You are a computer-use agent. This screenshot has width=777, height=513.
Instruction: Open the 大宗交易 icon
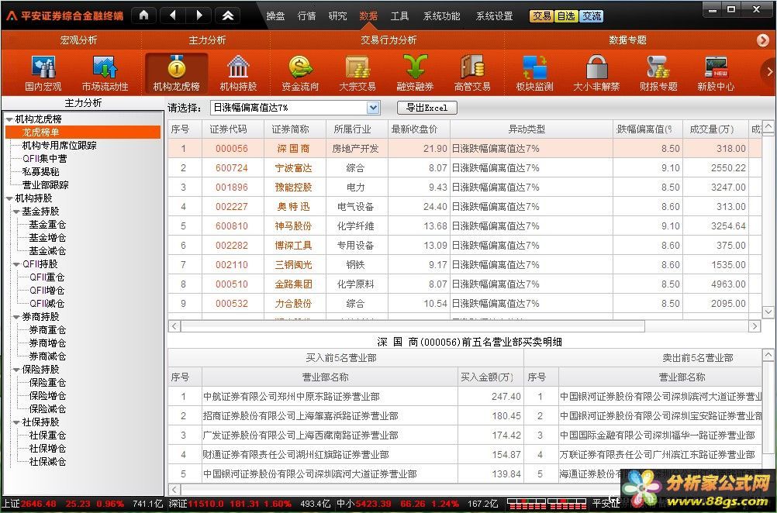(x=357, y=74)
